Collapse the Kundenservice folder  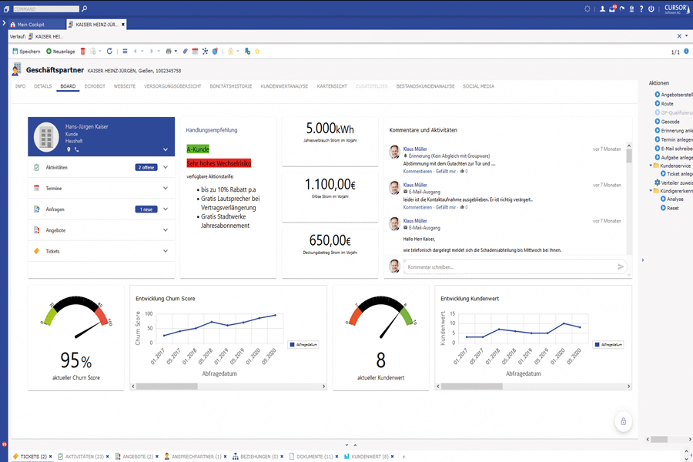click(x=649, y=166)
